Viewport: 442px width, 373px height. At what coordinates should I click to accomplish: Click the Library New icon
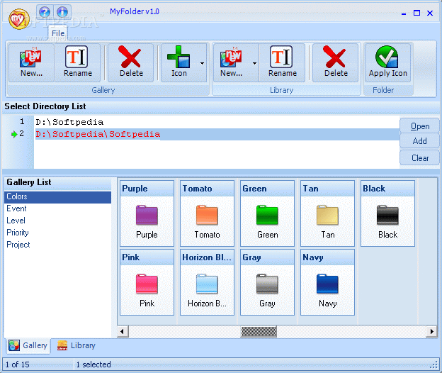tap(231, 57)
